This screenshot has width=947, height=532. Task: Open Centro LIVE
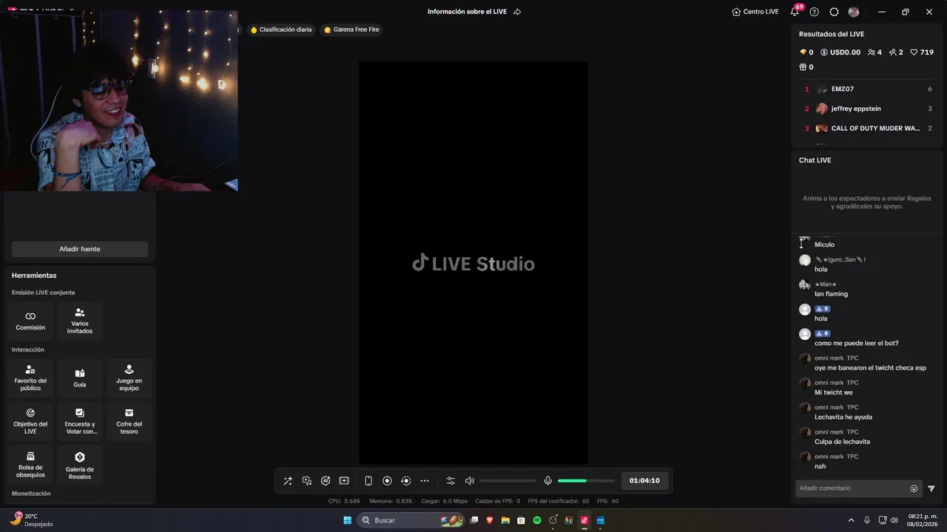755,12
